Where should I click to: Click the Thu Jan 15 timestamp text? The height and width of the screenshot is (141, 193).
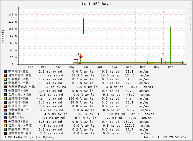pyautogui.click(x=165, y=137)
